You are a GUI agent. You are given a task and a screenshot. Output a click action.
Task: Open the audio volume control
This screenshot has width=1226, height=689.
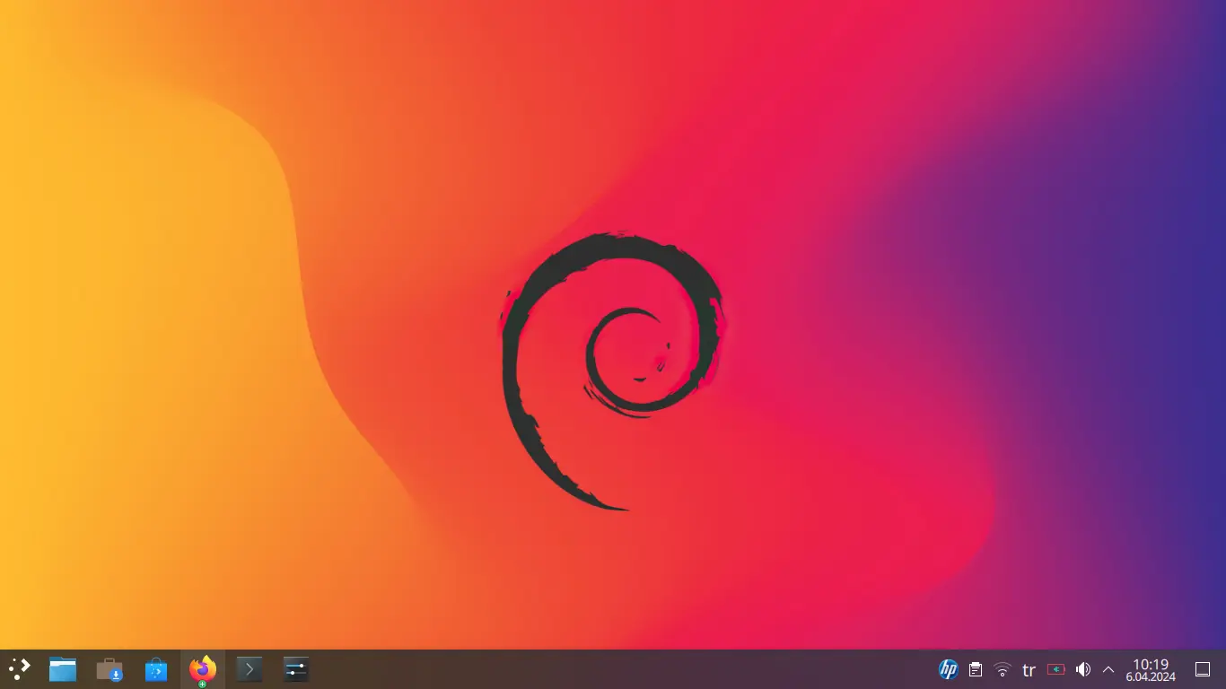pyautogui.click(x=1083, y=669)
